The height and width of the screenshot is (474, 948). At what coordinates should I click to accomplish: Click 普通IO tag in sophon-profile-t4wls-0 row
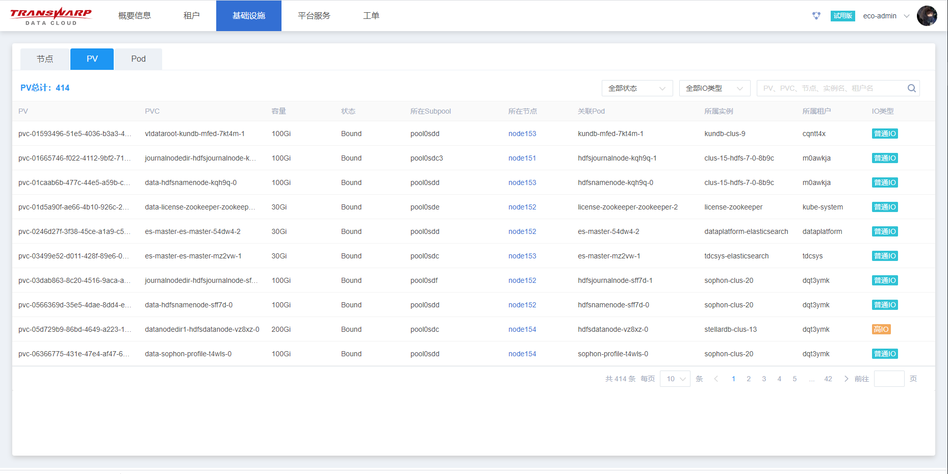click(885, 354)
